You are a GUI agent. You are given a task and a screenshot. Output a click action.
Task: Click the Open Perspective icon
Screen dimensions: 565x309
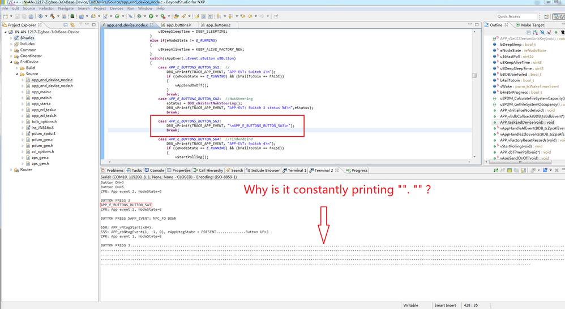(x=547, y=16)
